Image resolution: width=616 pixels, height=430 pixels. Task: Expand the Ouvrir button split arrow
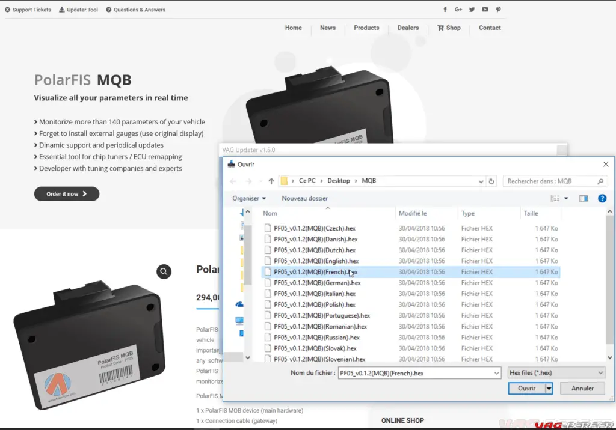[x=549, y=388]
